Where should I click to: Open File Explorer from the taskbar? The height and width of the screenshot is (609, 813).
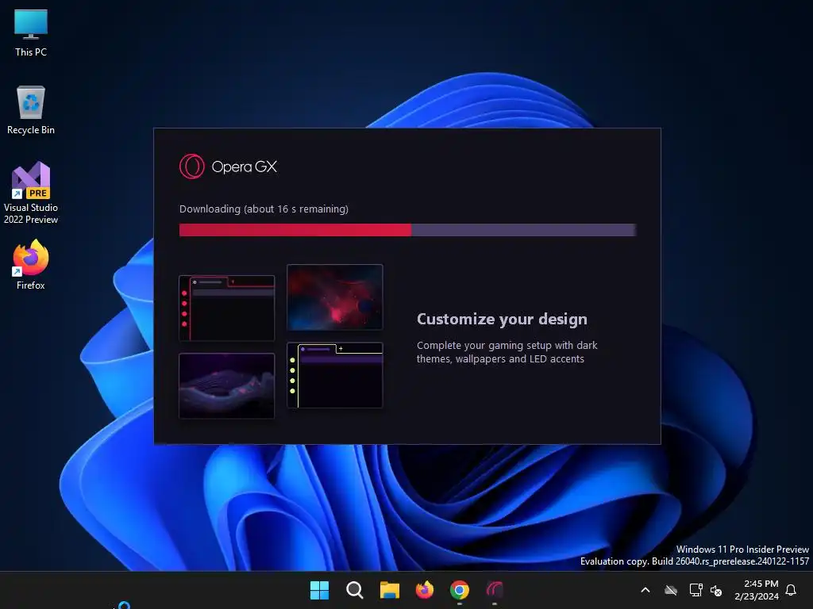coord(389,590)
